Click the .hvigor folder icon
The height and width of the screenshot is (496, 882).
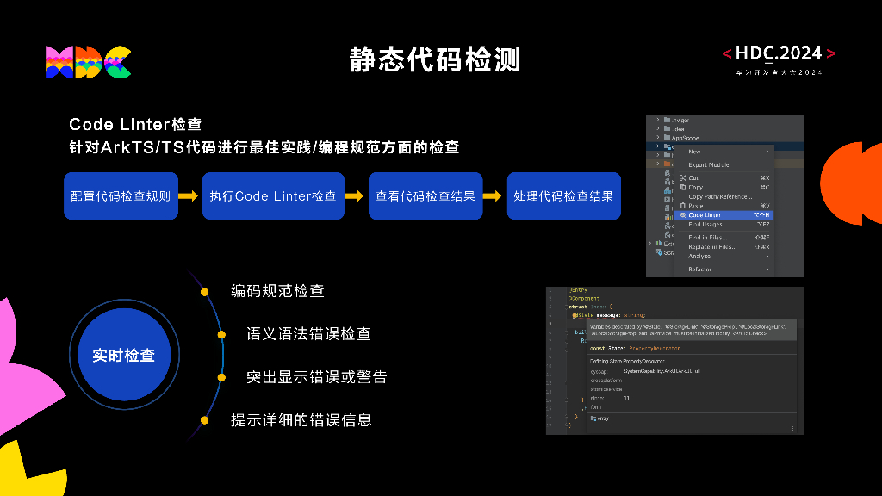tap(666, 120)
